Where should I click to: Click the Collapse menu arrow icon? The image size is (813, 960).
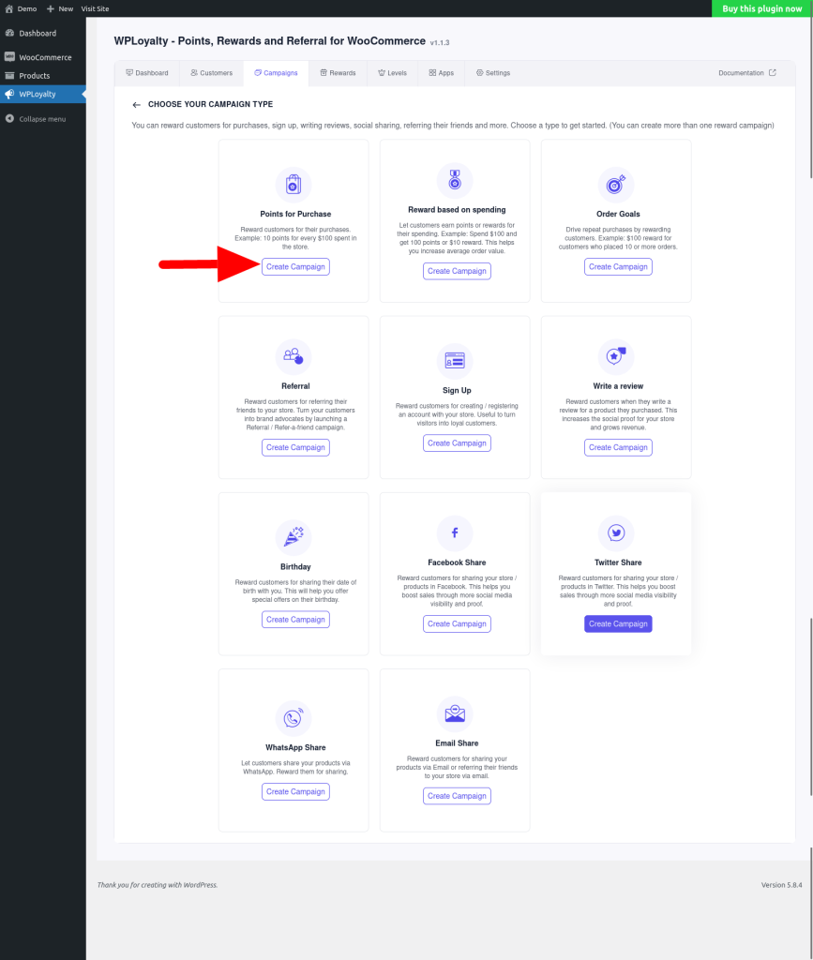(x=9, y=119)
